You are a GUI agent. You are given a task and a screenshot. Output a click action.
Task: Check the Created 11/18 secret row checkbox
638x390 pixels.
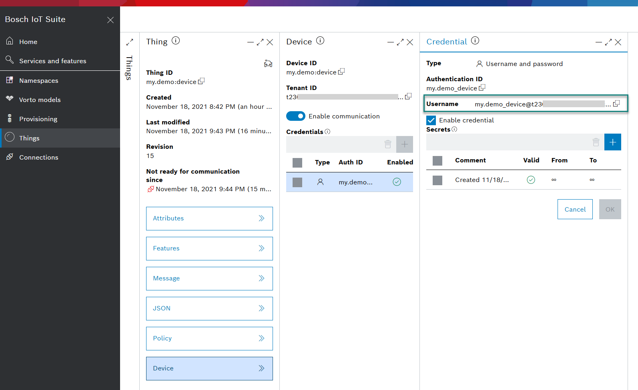(437, 180)
